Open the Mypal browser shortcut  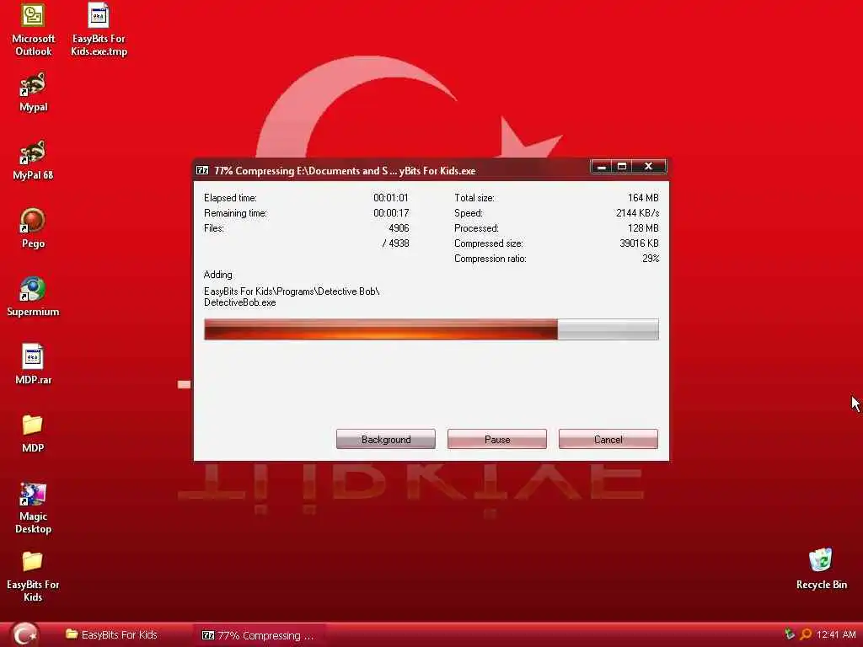pyautogui.click(x=33, y=93)
